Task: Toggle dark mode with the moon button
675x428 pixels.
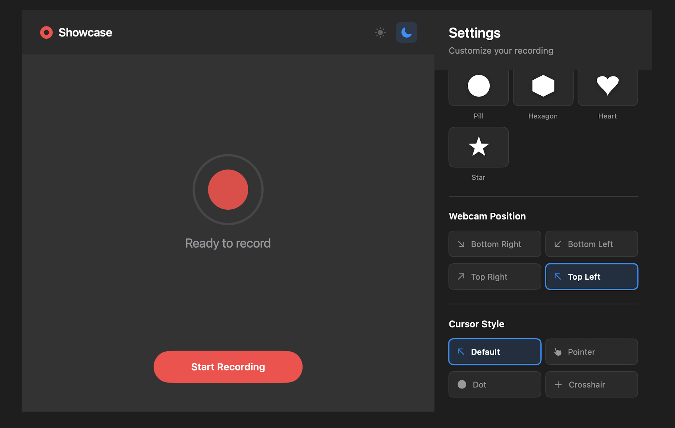Action: coord(406,32)
